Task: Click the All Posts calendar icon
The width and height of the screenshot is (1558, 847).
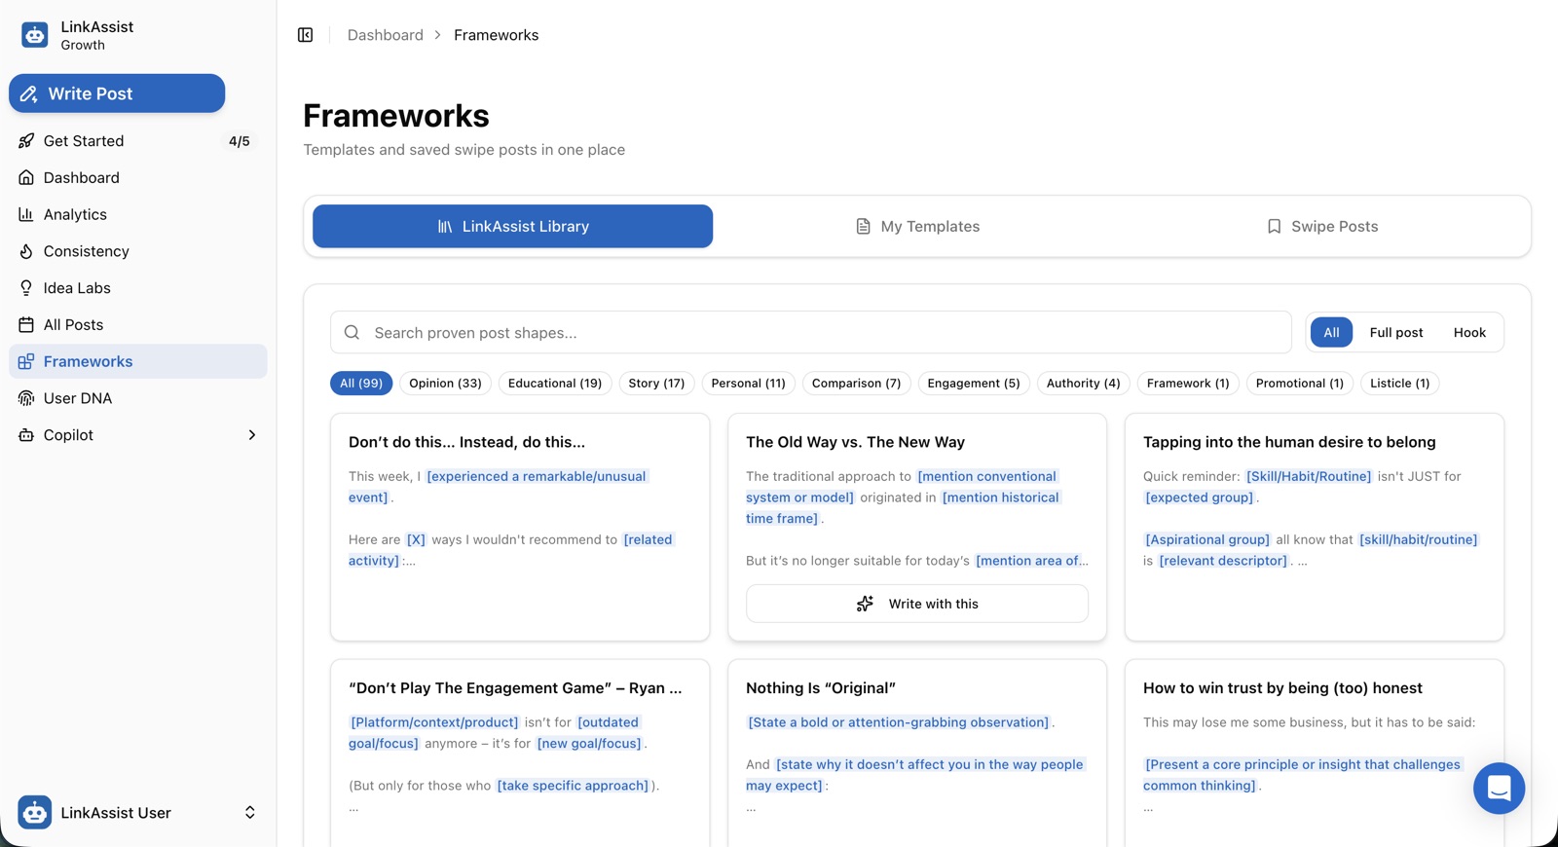Action: click(26, 324)
